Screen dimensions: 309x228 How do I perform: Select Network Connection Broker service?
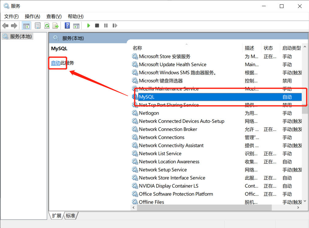click(217, 129)
